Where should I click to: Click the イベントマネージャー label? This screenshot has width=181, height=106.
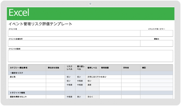tap(156, 29)
